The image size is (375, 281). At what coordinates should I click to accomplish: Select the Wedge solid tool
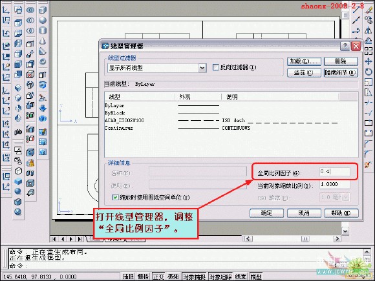point(43,51)
